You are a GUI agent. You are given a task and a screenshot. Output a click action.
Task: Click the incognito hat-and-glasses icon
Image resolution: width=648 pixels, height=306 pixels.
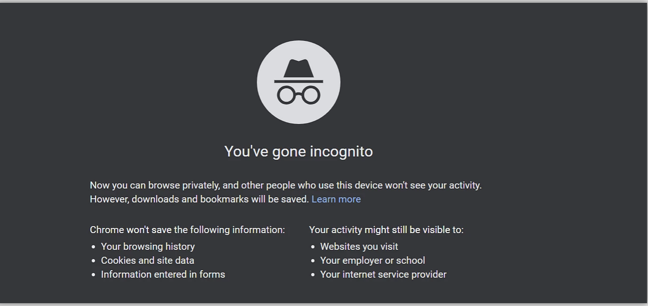click(299, 82)
